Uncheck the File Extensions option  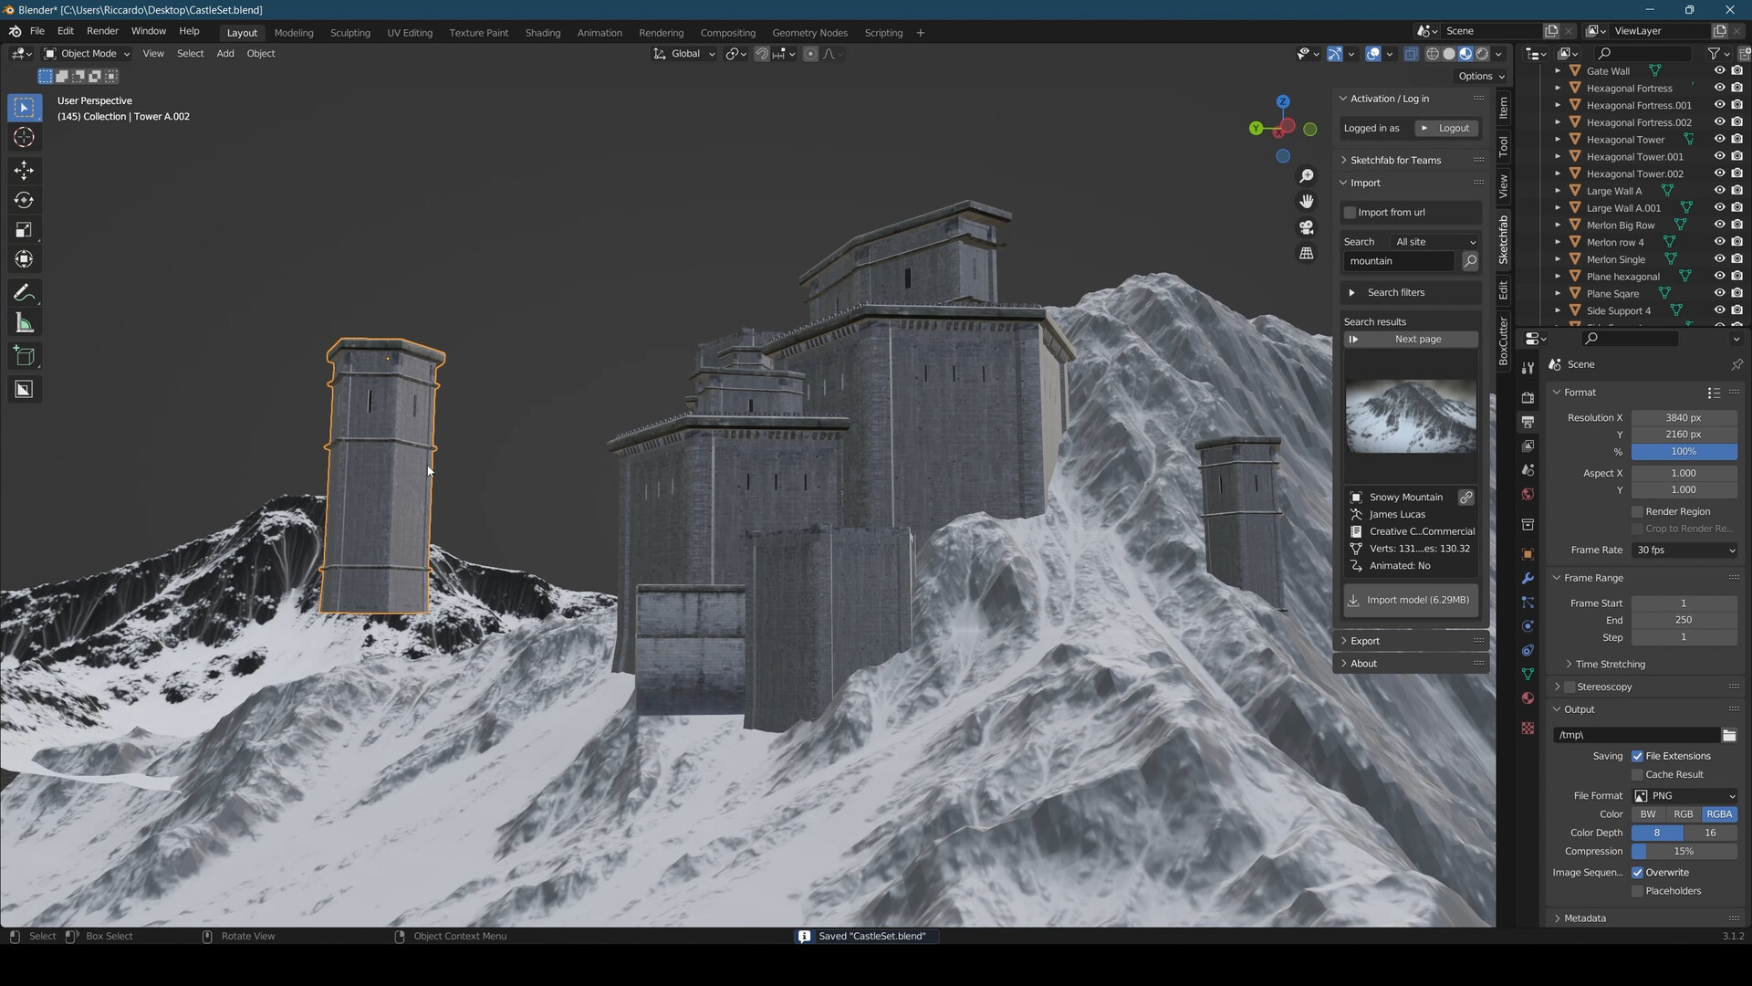(1638, 756)
